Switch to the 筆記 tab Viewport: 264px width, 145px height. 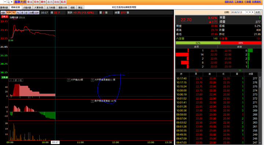point(80,8)
